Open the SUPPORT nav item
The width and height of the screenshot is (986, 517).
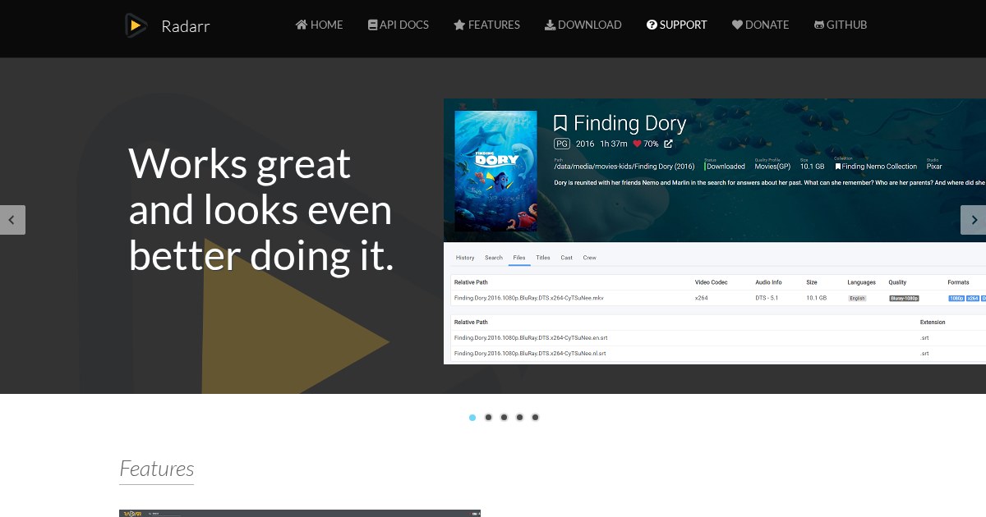(677, 25)
